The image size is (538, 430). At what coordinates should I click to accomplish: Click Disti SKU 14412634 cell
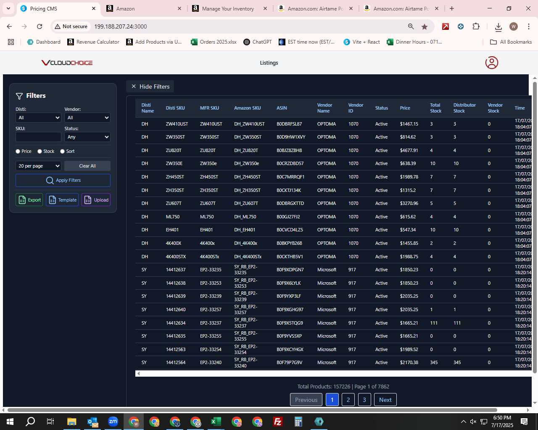pos(176,323)
